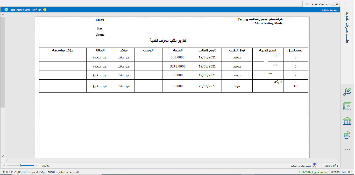Click the horizontal scrollbar right arrow

(x=338, y=161)
